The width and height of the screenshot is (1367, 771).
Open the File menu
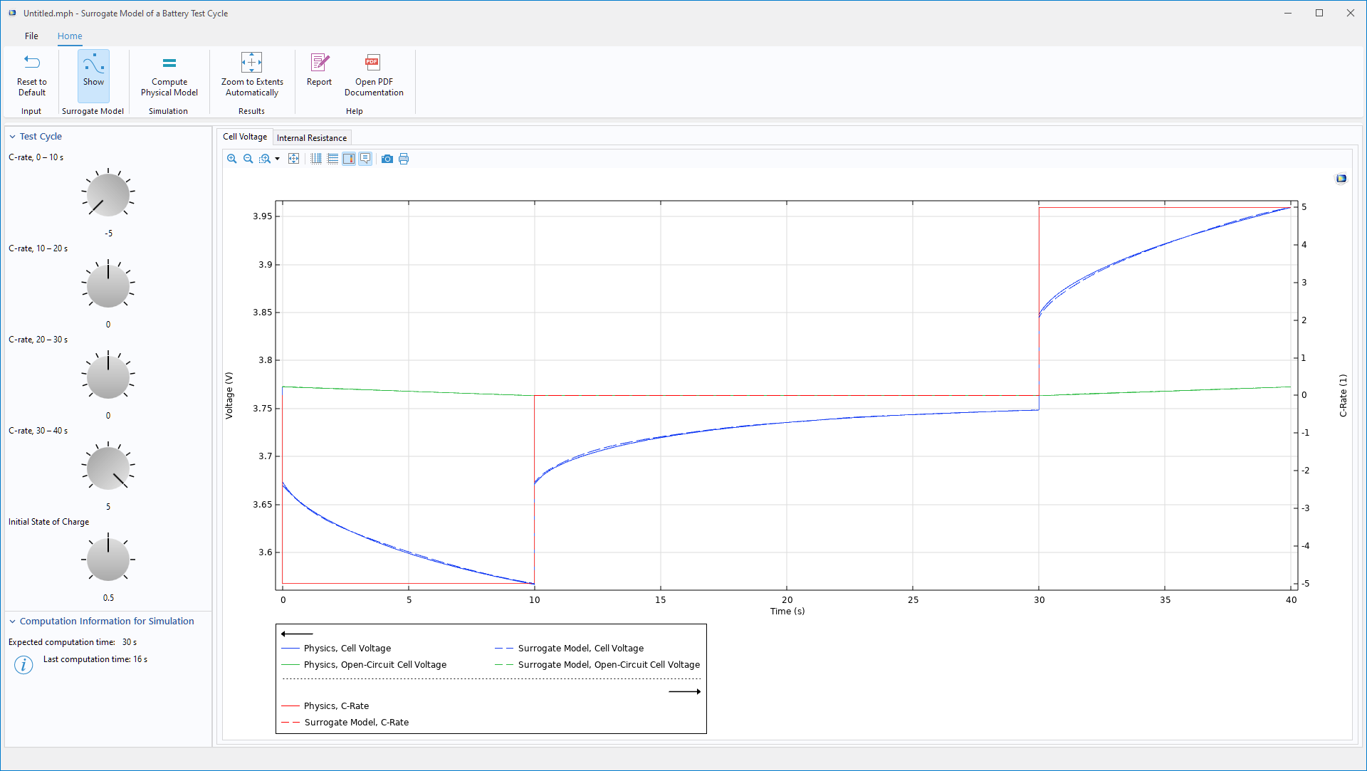[31, 36]
